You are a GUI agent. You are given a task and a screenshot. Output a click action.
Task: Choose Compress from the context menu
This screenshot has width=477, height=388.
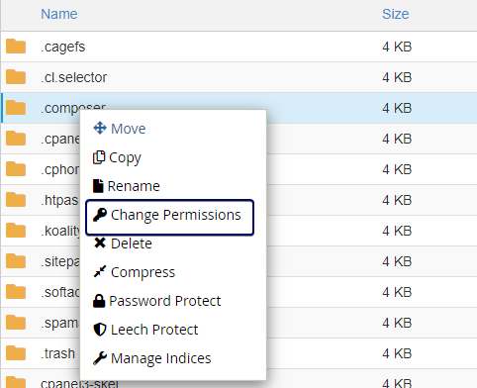pos(135,272)
